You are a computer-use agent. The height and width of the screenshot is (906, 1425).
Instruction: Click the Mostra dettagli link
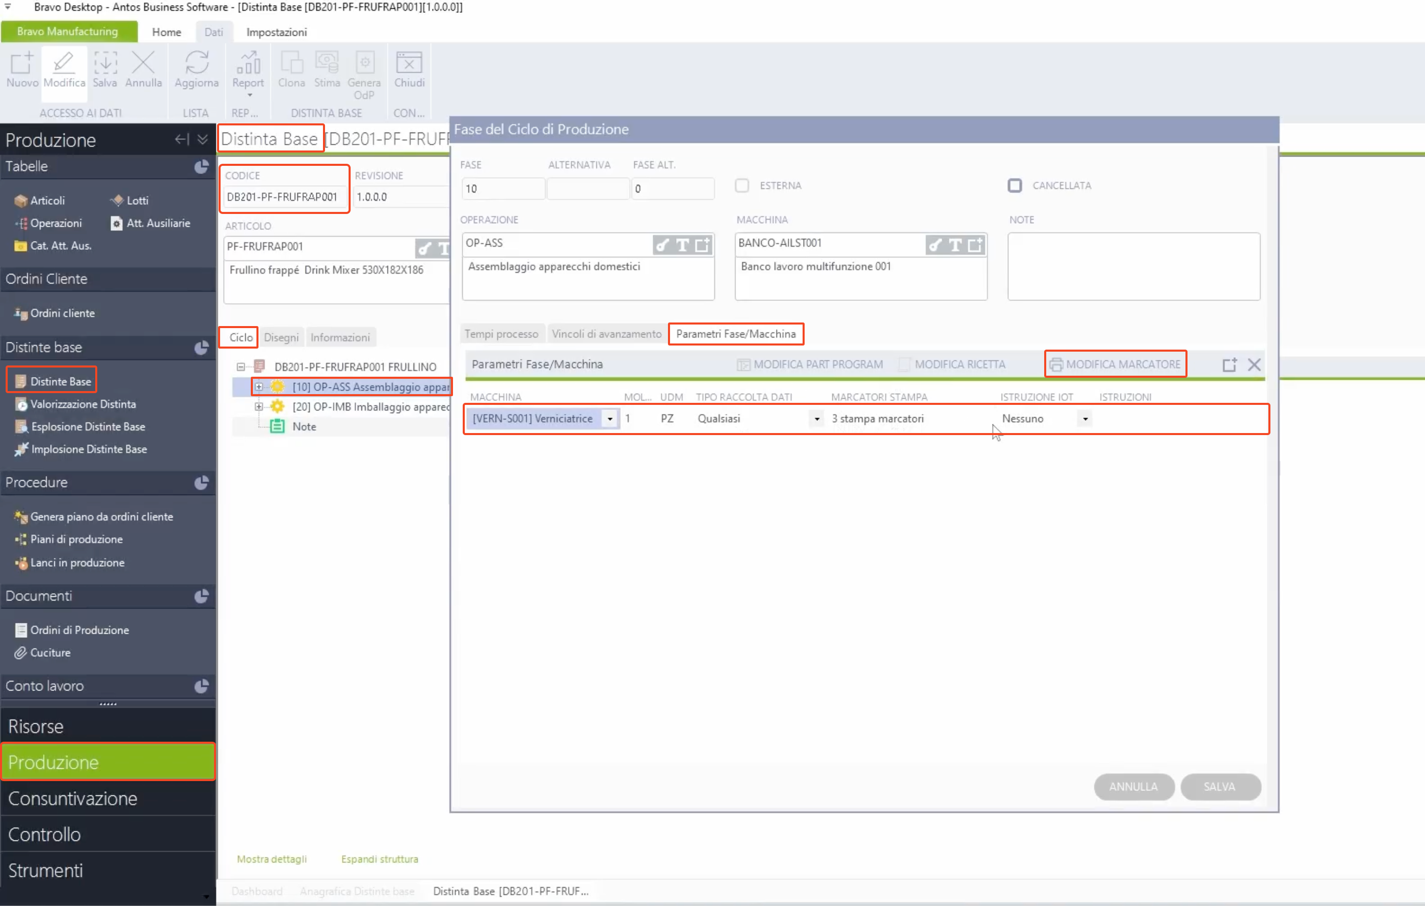[x=272, y=859]
